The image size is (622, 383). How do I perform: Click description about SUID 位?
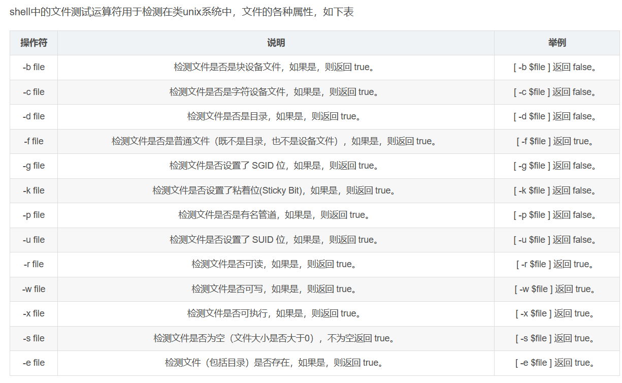(x=276, y=240)
